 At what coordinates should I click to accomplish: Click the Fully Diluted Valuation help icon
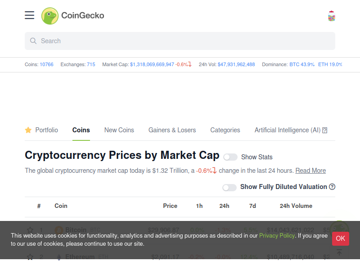tap(332, 187)
